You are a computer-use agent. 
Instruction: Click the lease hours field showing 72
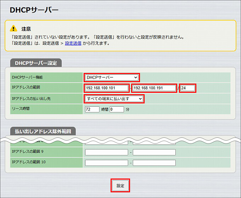(x=92, y=109)
